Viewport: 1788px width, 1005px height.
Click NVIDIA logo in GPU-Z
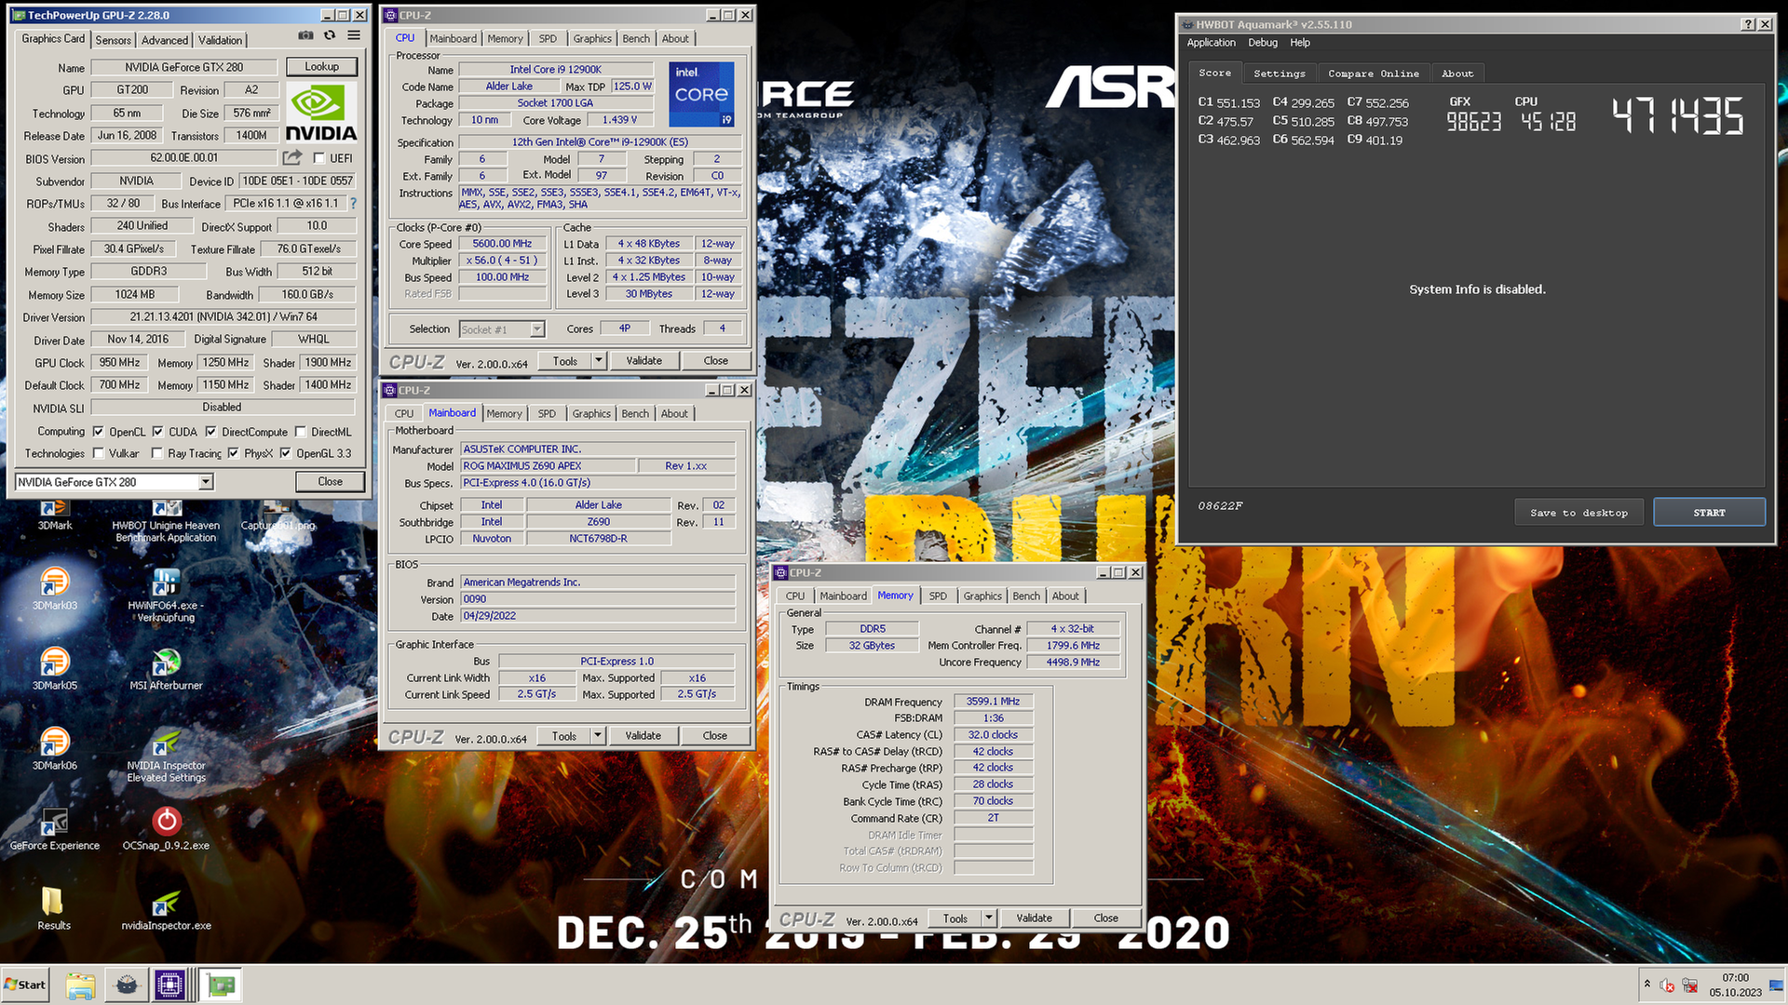click(x=320, y=113)
